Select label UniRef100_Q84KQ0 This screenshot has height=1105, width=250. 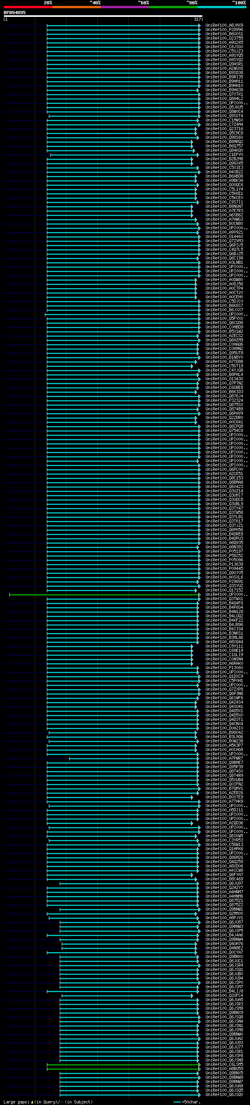(224, 151)
